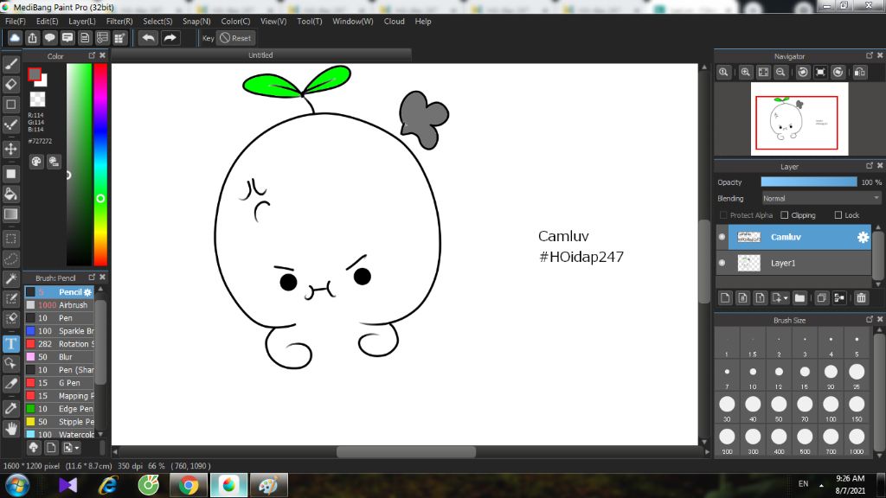Select the Hand tool
The height and width of the screenshot is (498, 886).
point(10,429)
